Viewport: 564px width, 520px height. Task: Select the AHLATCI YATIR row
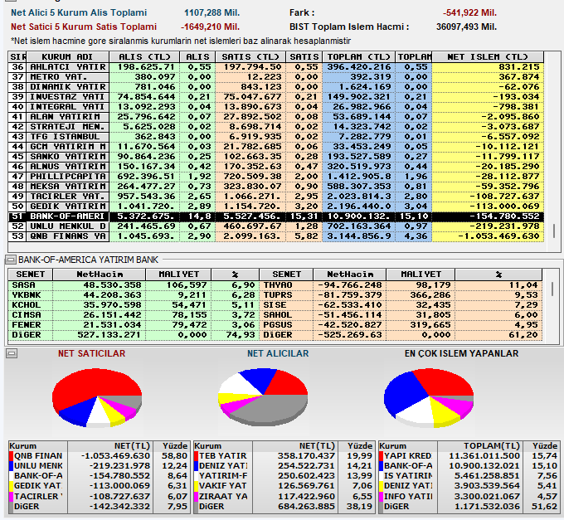[276, 67]
